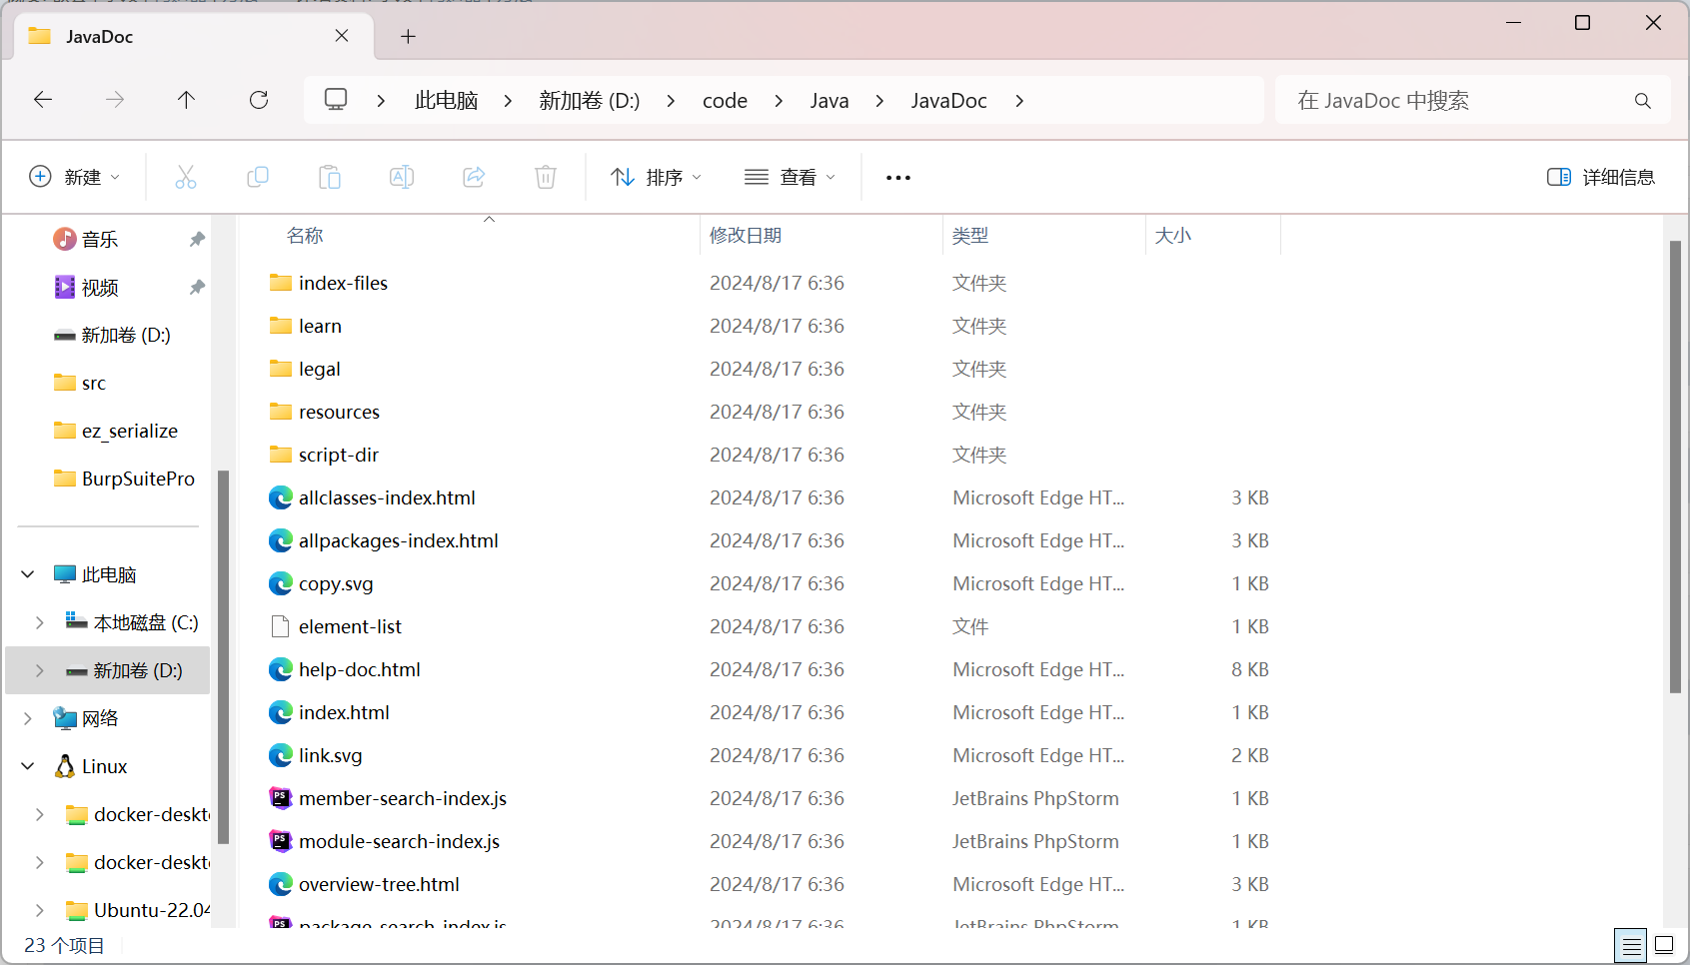Open the see more three-dots menu
This screenshot has width=1690, height=965.
tap(898, 177)
